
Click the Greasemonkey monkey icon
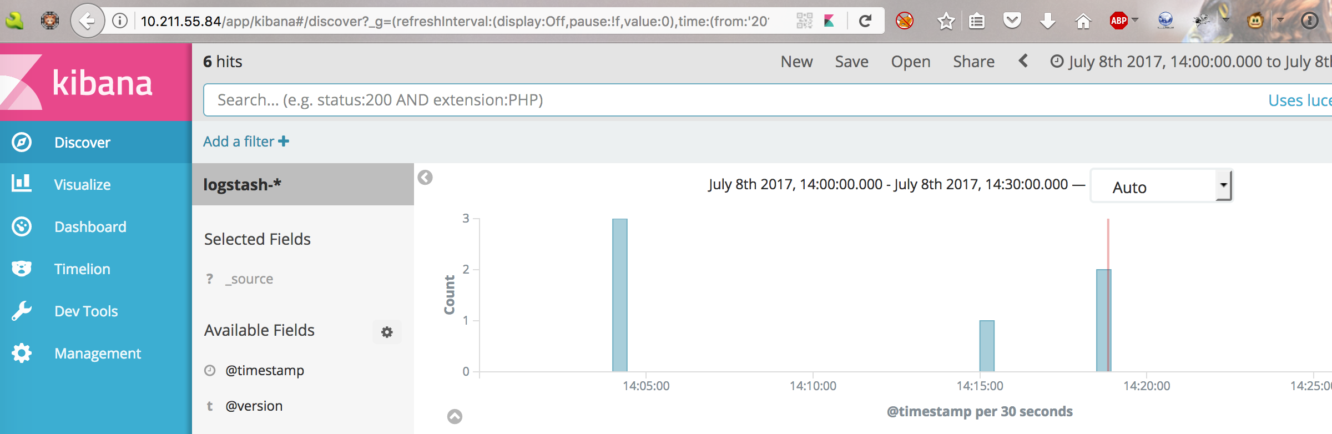(1255, 21)
